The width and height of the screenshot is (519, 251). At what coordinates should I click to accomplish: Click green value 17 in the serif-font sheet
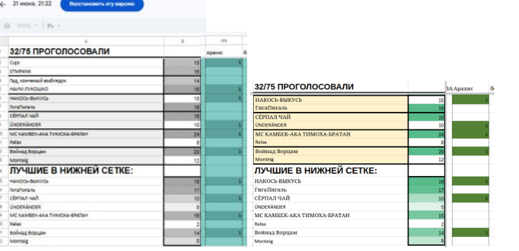[x=427, y=190]
